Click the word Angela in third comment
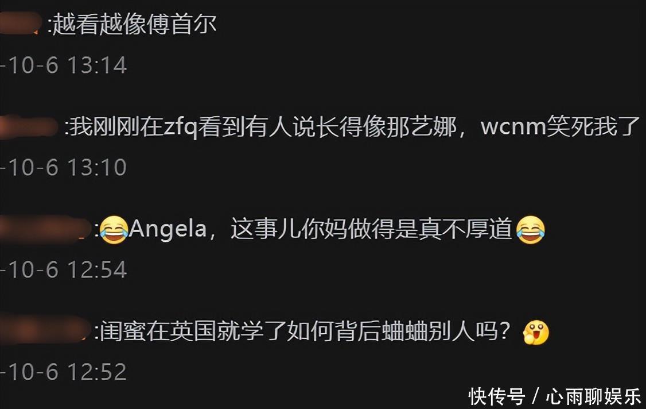The image size is (646, 409). click(x=168, y=229)
